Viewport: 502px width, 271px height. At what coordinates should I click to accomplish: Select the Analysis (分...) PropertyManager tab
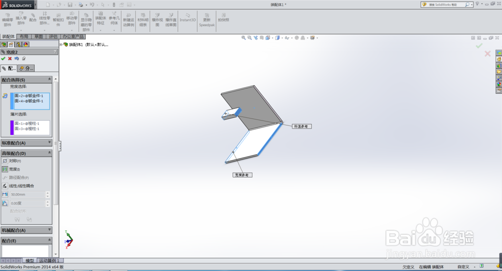pyautogui.click(x=26, y=68)
